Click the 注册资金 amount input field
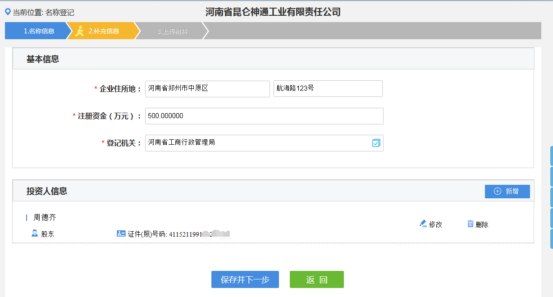Viewport: 553px width, 297px height. 264,116
